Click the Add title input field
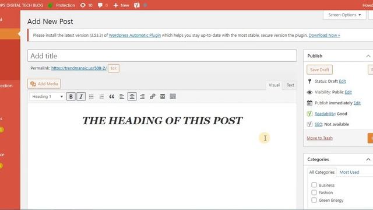Screen dimensions: 373x210 [162, 56]
